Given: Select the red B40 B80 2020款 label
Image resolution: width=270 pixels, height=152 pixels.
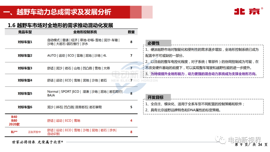Looking at the screenshot, I should tap(14, 120).
